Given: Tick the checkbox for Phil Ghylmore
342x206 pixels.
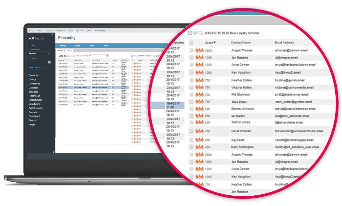Looking at the screenshot, I should point(191,95).
